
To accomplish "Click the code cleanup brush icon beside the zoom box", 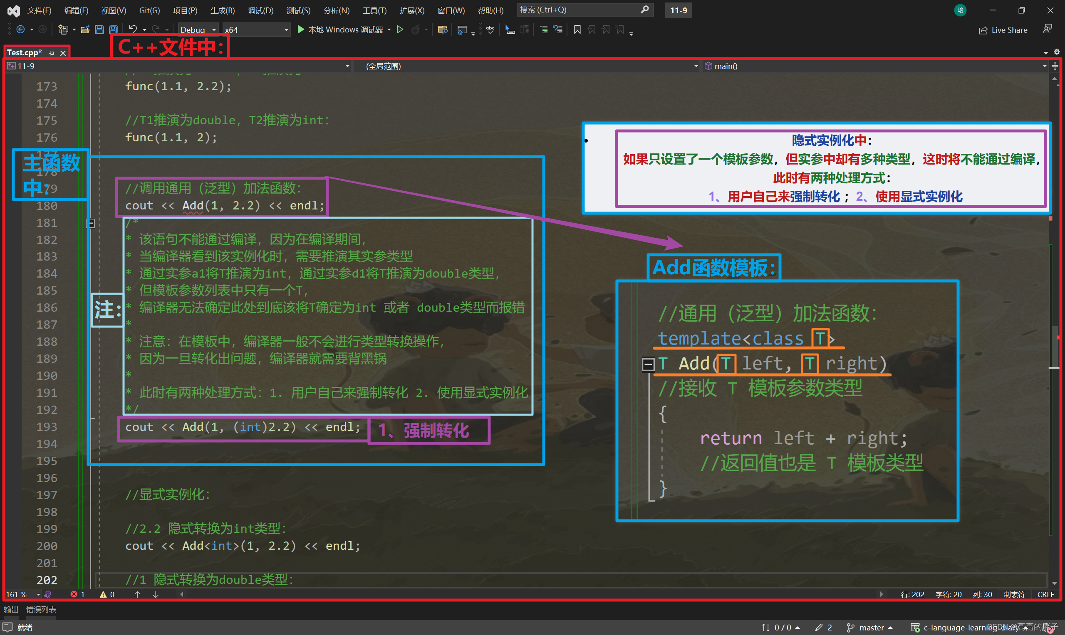I will [x=48, y=594].
